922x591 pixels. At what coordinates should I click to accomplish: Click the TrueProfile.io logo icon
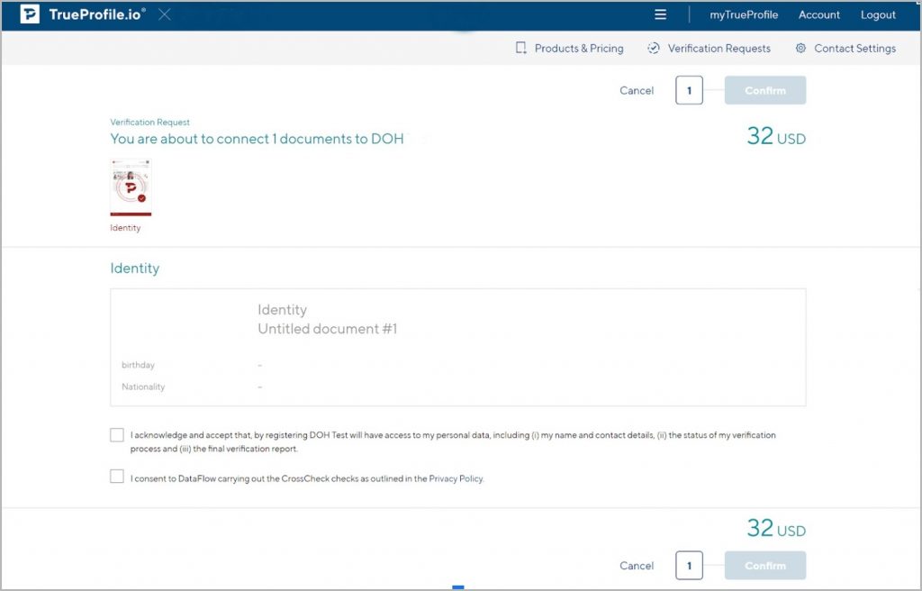30,14
